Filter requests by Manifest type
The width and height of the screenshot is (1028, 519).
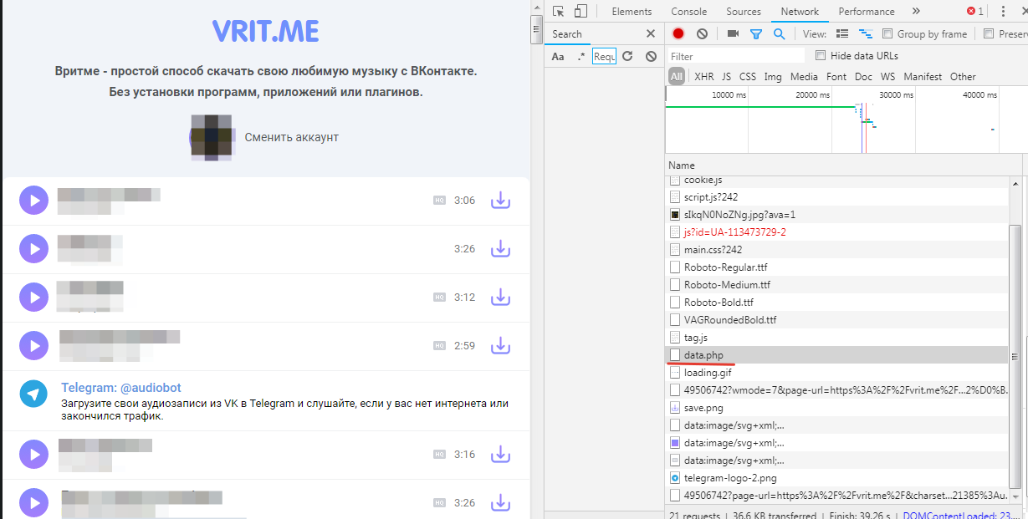pos(922,77)
